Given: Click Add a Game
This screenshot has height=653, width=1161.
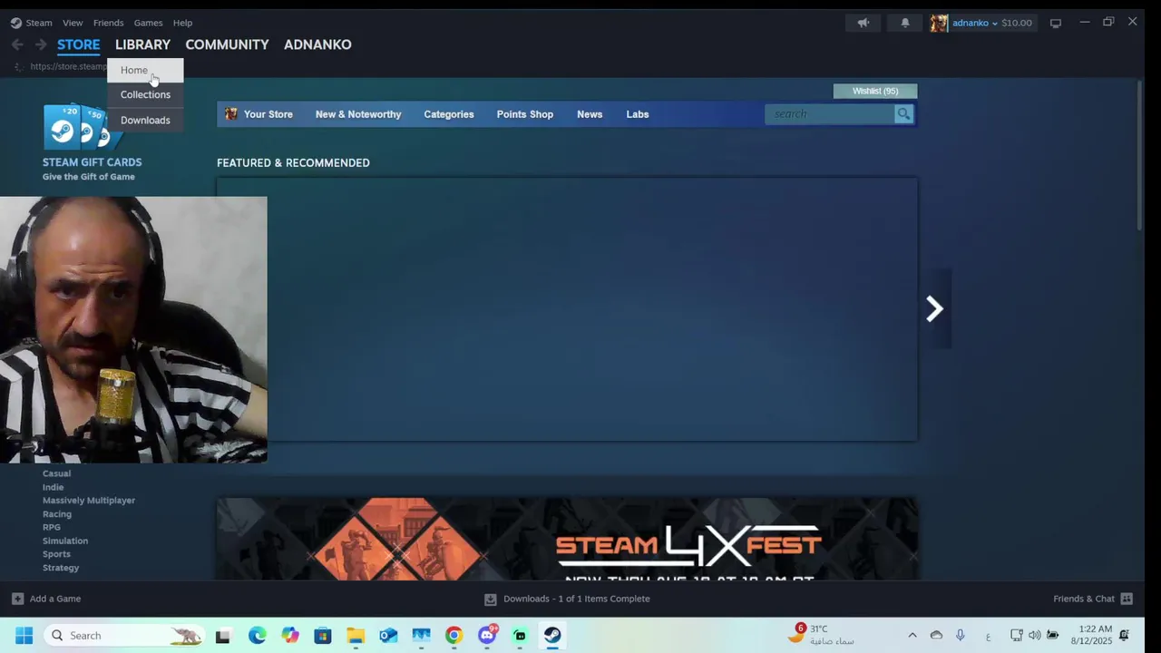Looking at the screenshot, I should tap(46, 599).
